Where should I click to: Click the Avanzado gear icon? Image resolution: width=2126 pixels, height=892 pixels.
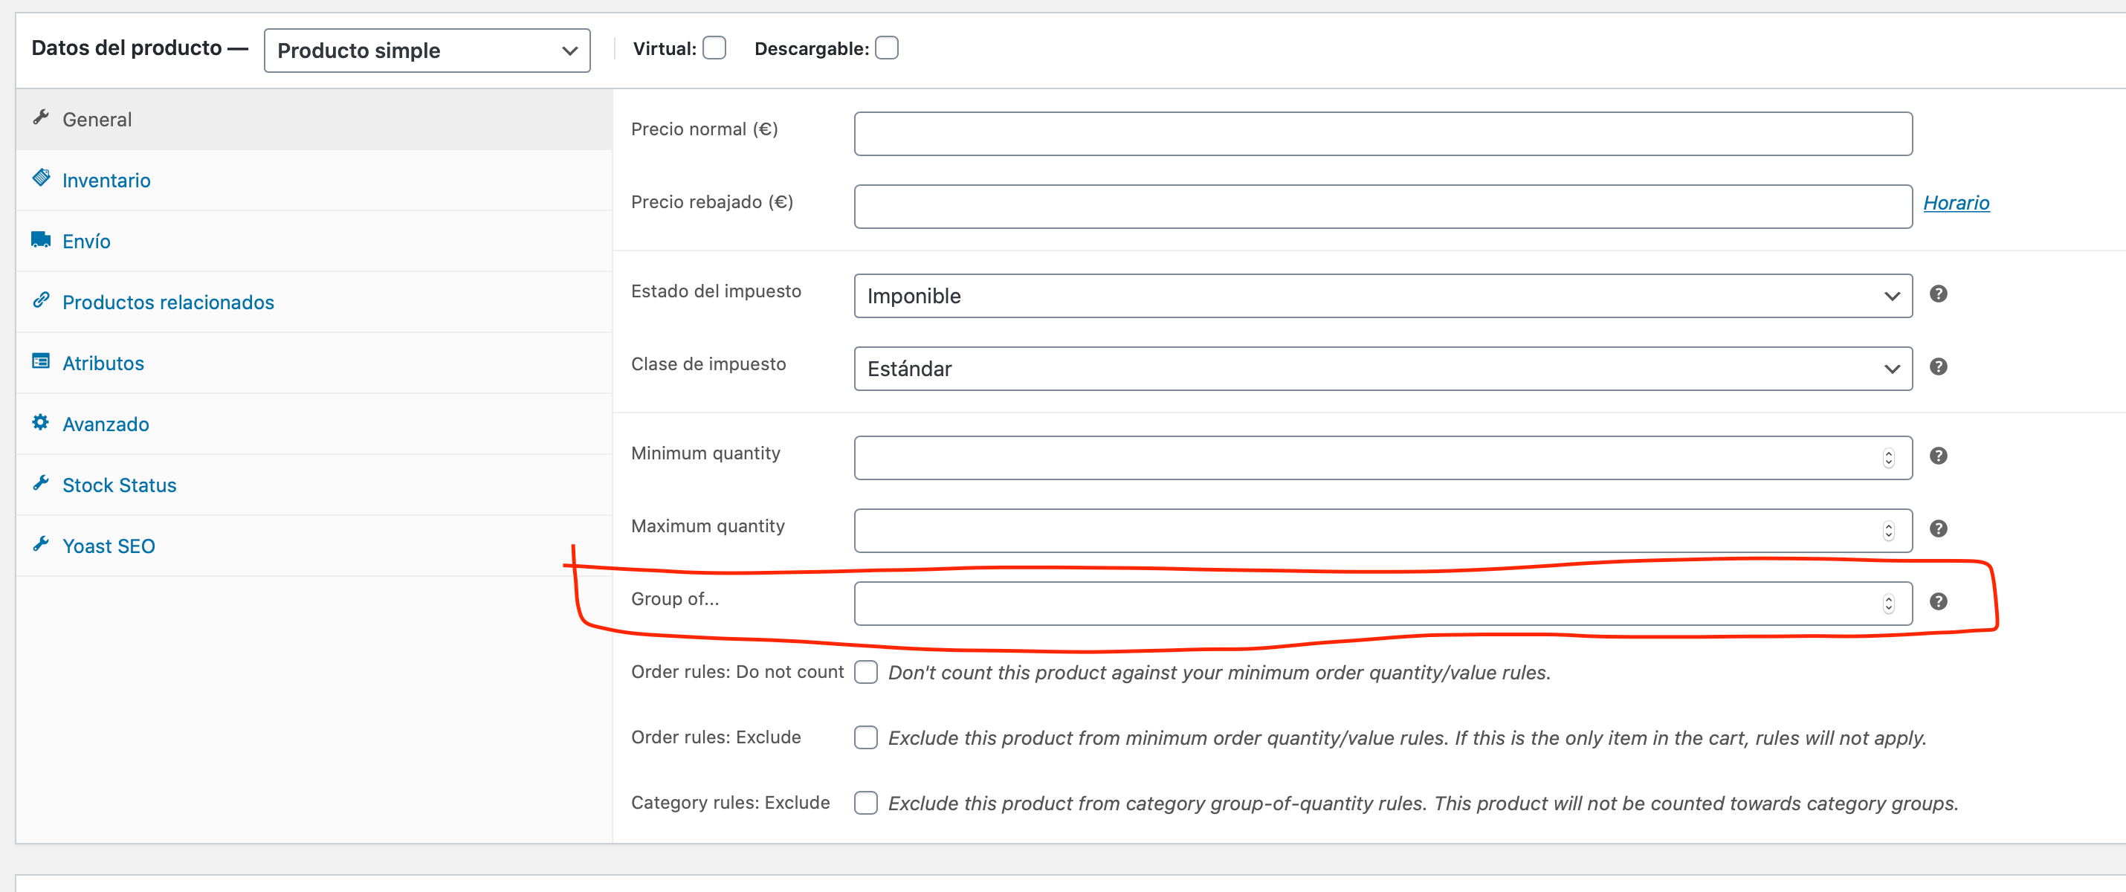pos(40,421)
